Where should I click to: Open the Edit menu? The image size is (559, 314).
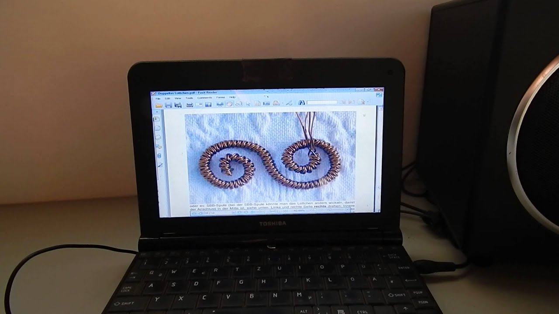[x=167, y=98]
